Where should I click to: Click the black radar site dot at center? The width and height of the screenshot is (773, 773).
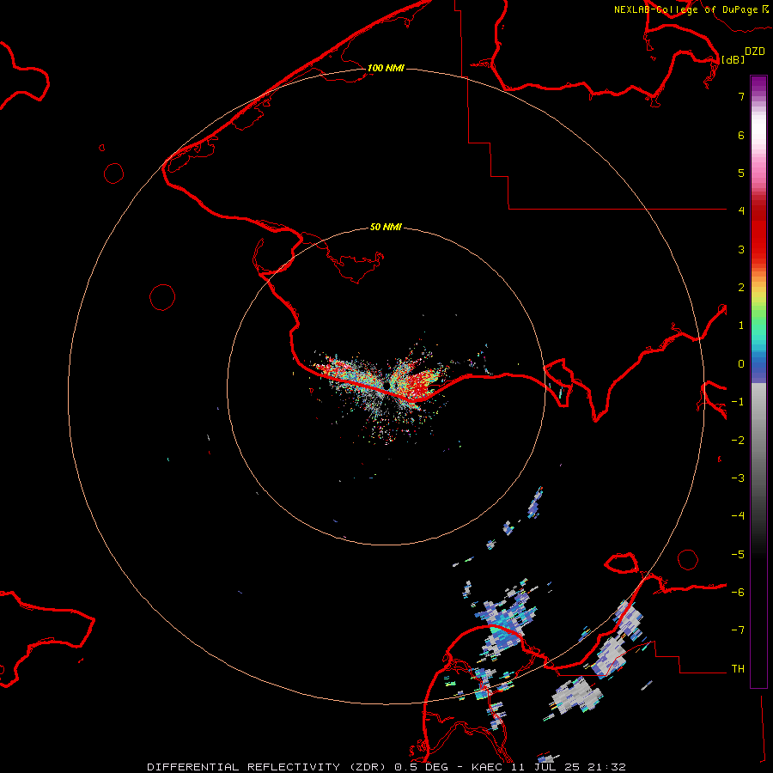(387, 385)
